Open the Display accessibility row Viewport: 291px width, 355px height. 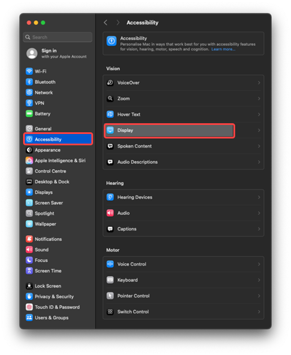coord(183,131)
